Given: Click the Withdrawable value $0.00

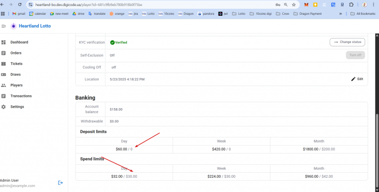Looking at the screenshot, I should tap(114, 121).
